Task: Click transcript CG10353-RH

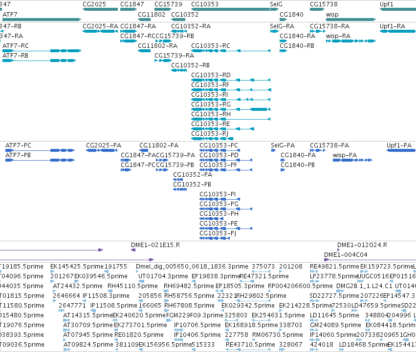Action: (x=231, y=119)
